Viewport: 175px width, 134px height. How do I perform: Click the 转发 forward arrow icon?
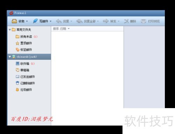click(106, 21)
